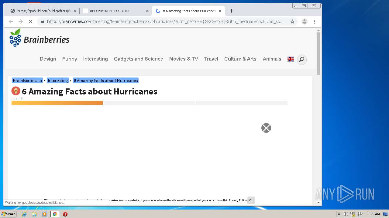Bookmark this page with the star icon
Screen dimensions: 389x218
tap(292, 21)
